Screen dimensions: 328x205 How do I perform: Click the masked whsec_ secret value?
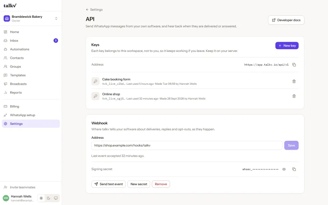click(x=260, y=169)
